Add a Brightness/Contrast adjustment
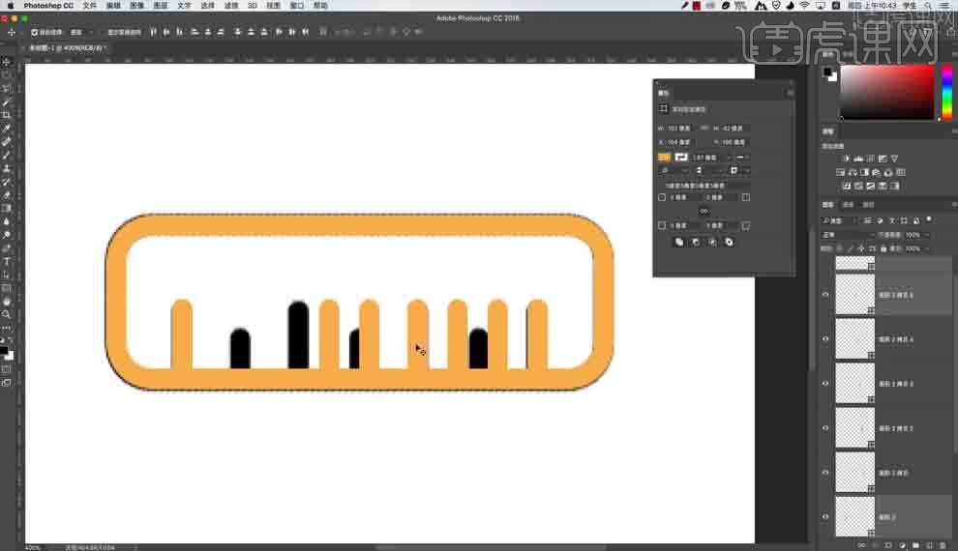 846,159
